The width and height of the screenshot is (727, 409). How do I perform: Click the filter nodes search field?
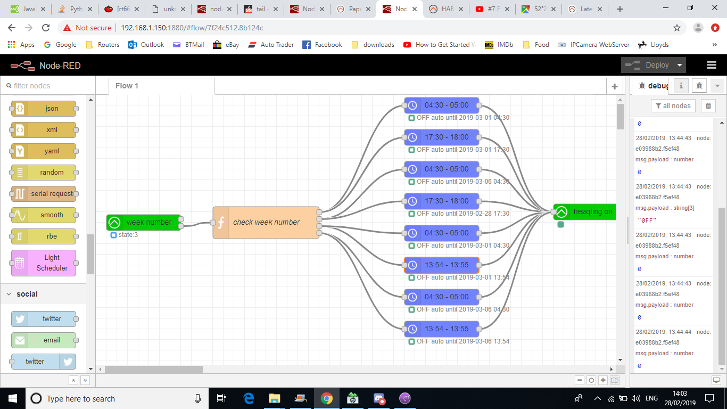click(48, 86)
